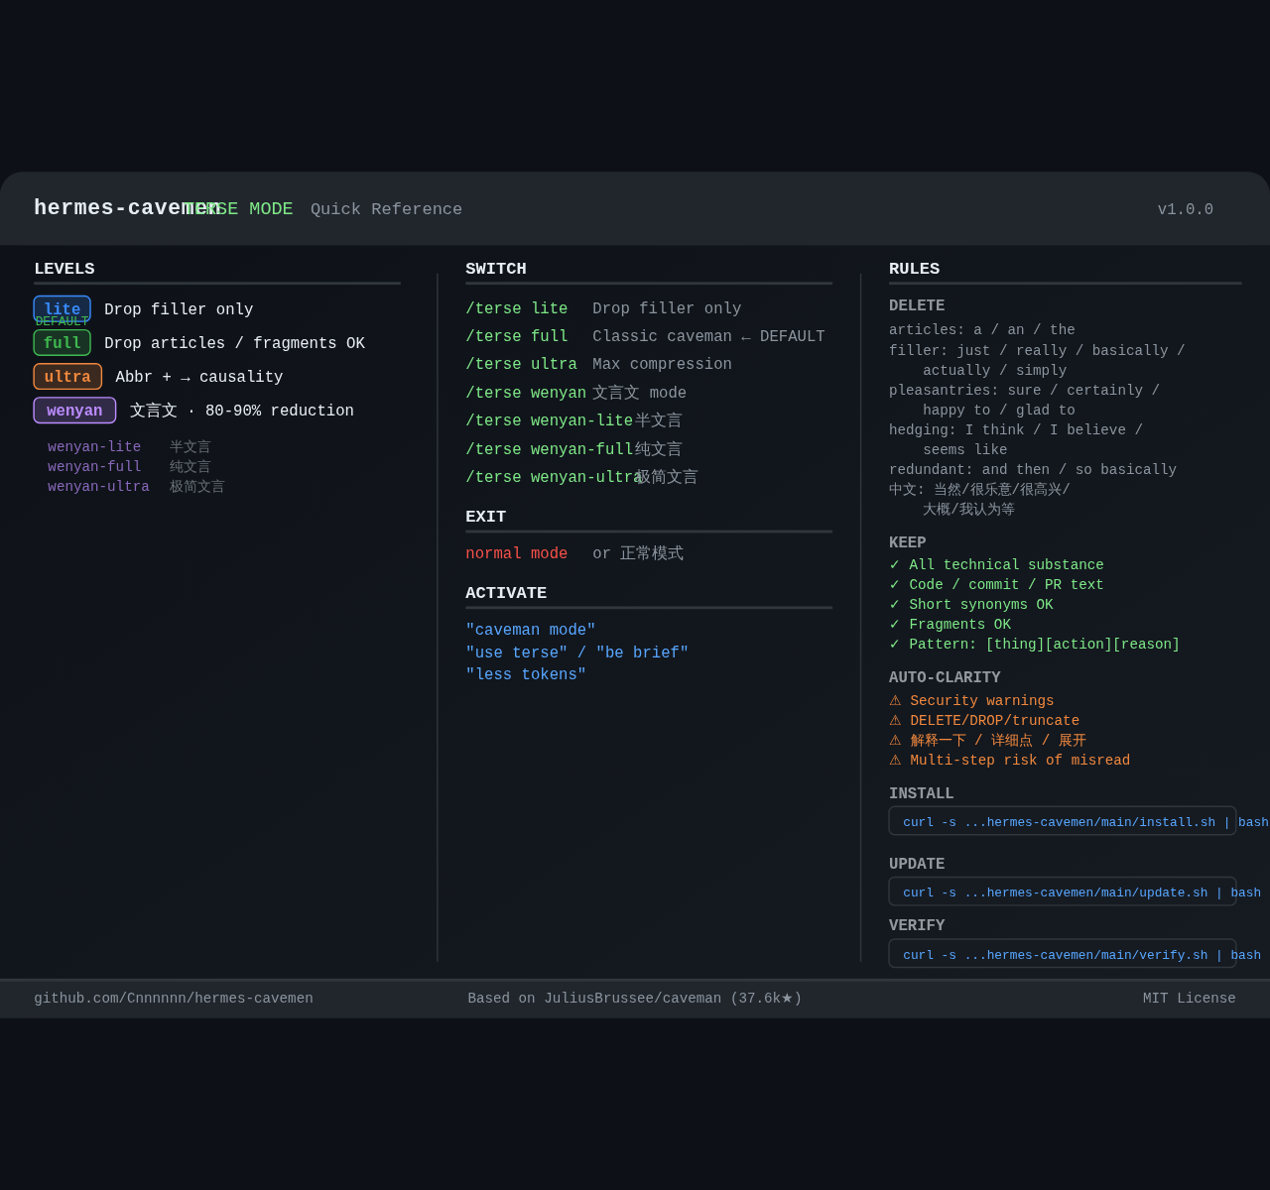
Task: Click the warning icon beside Multi-step risk of misread
Action: [895, 761]
